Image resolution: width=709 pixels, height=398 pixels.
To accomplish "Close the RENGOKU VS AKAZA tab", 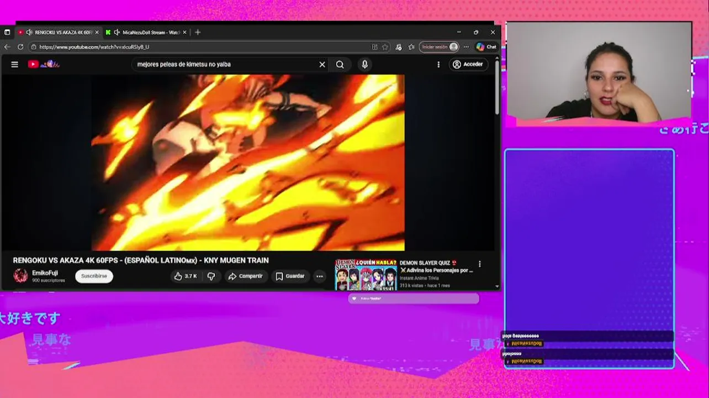I will (97, 32).
